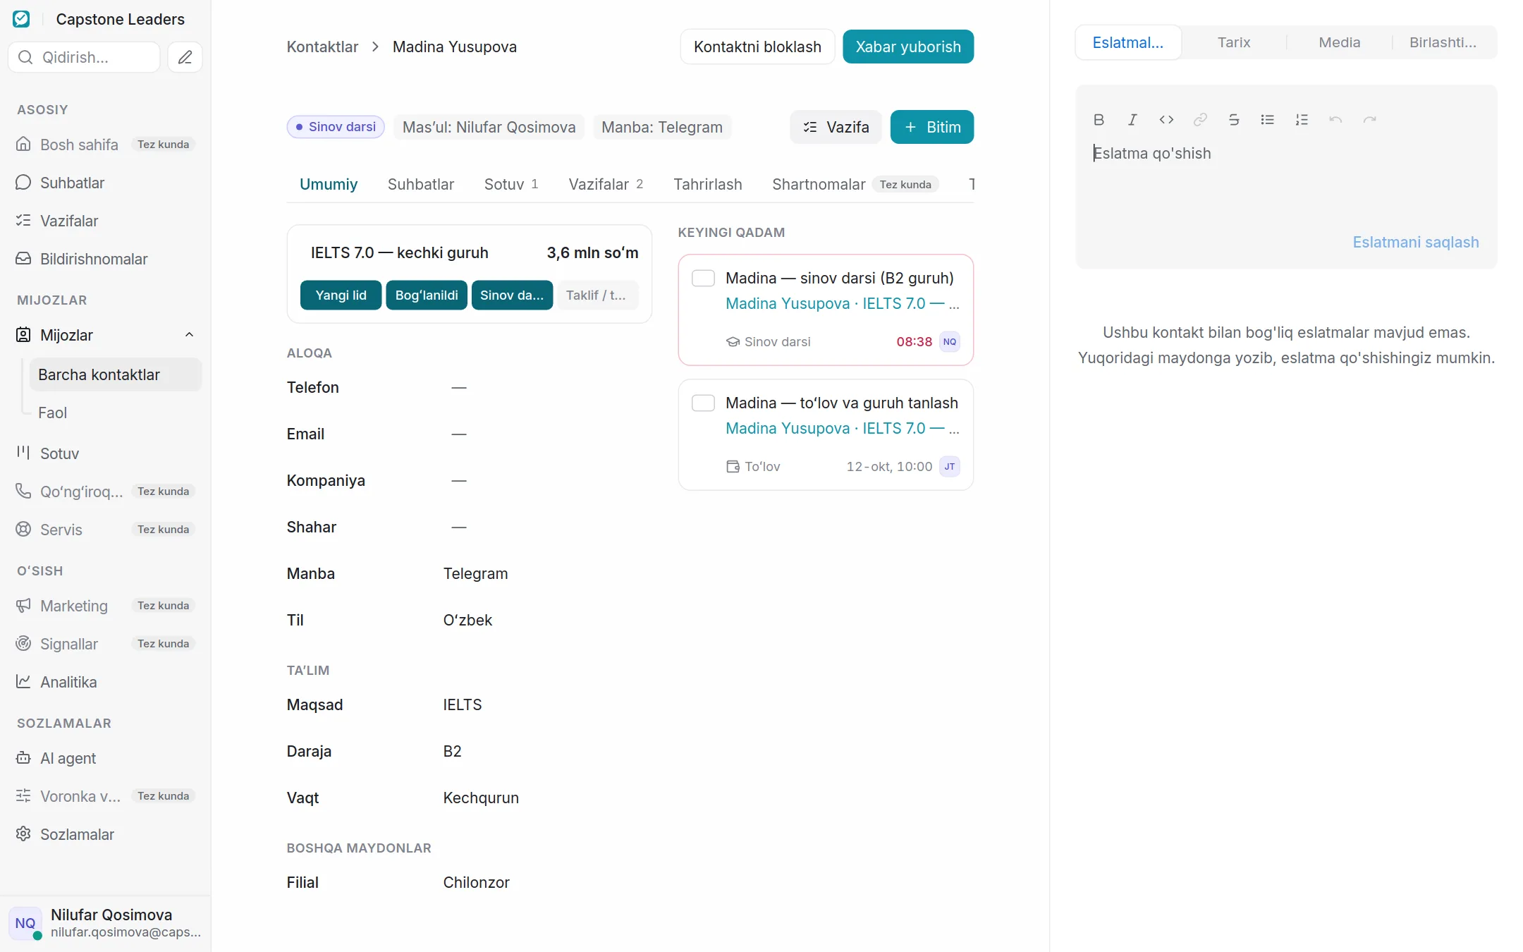Open Nilufar Qosimova user profile menu
1523x952 pixels.
tap(106, 923)
